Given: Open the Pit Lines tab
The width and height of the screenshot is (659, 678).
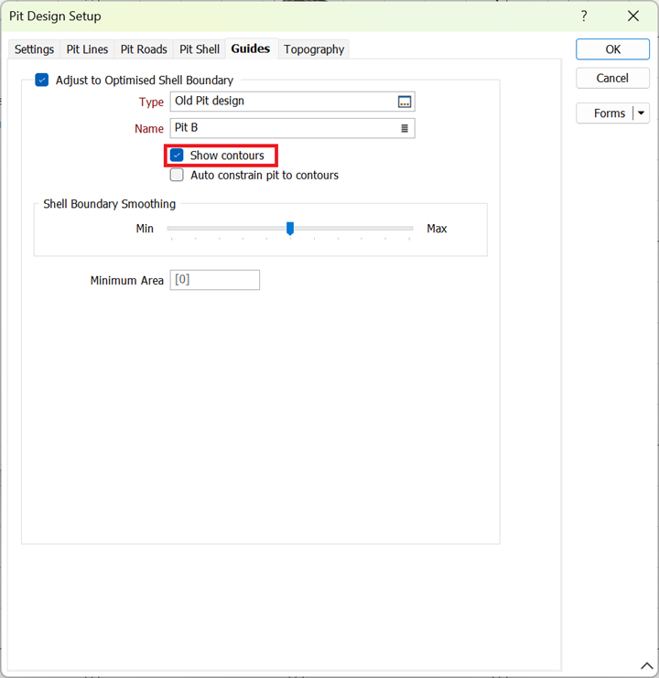Looking at the screenshot, I should [87, 49].
